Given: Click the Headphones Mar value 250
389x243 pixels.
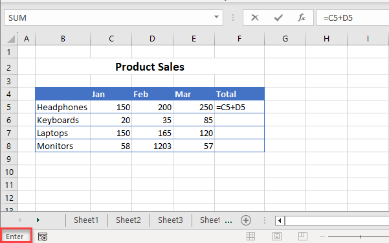Looking at the screenshot, I should (x=194, y=107).
